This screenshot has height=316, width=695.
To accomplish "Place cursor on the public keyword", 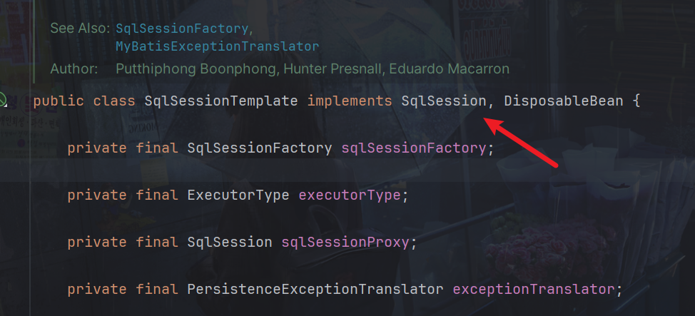I will [59, 101].
